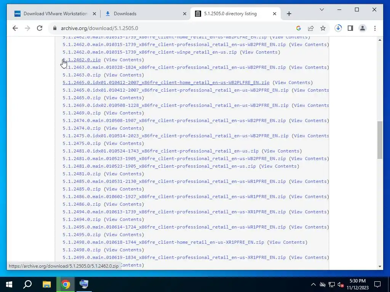390x292 pixels.
Task: View Contents of 5.1.2462.0 winpe zip
Action: click(260, 52)
